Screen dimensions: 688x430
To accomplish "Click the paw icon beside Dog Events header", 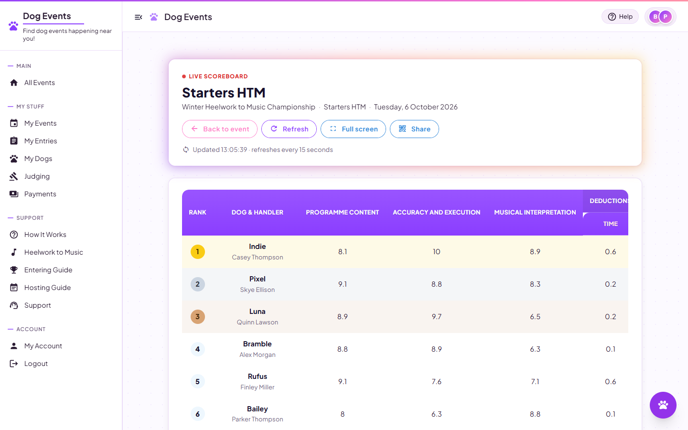I will coord(154,17).
